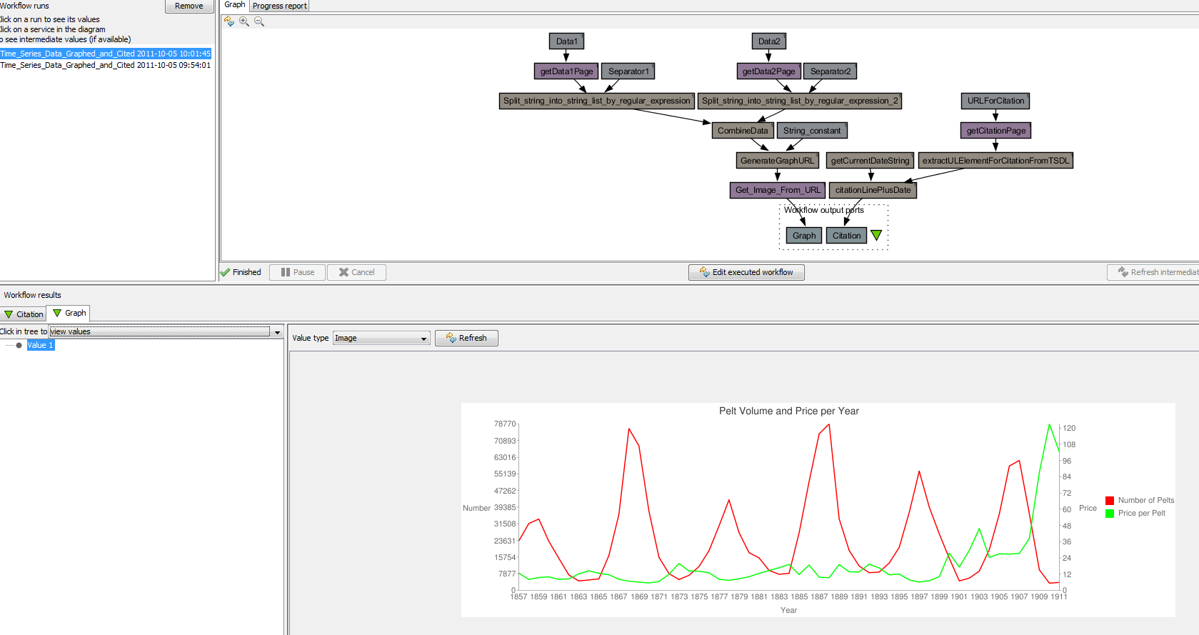Viewport: 1199px width, 635px height.
Task: Zoom in on the workflow diagram
Action: (244, 21)
